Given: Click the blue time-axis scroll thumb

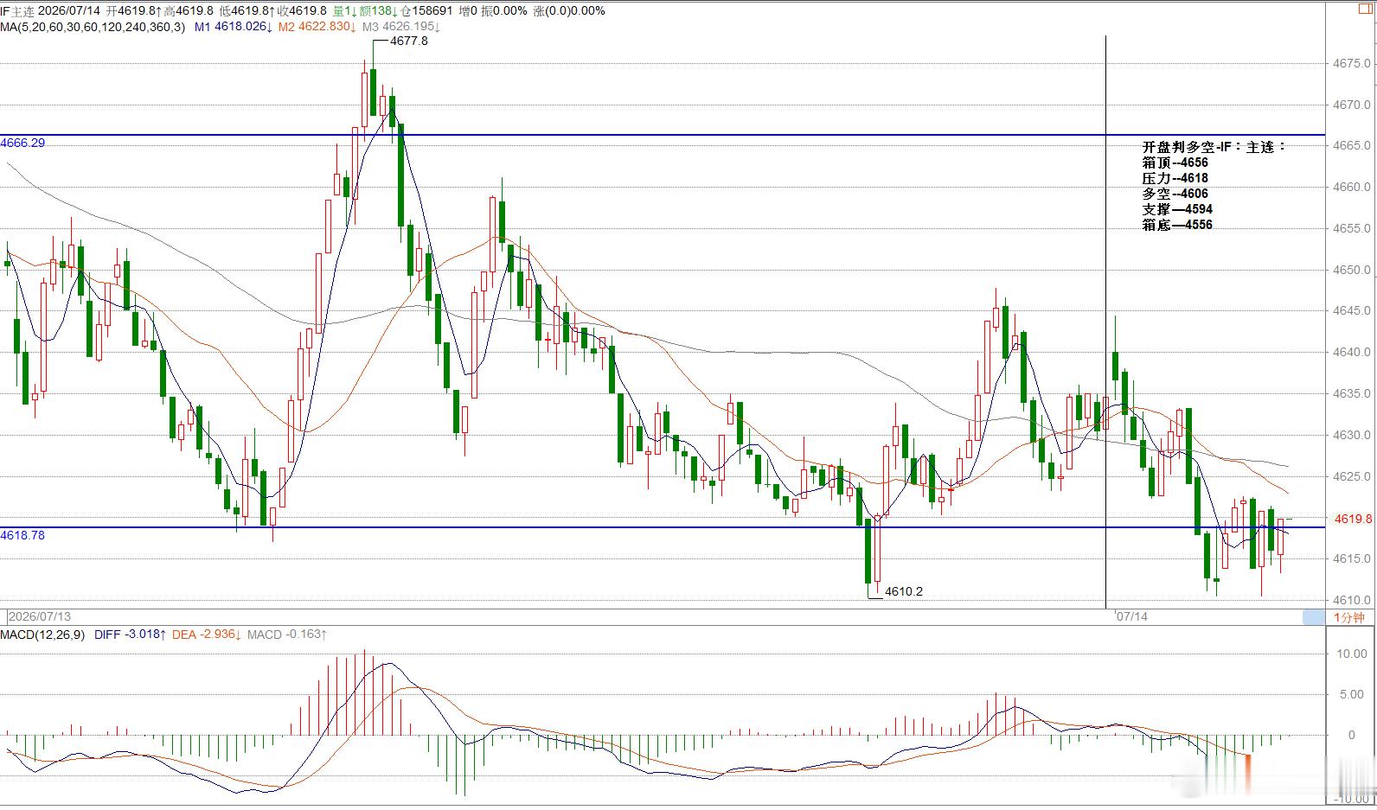Looking at the screenshot, I should coord(1314,617).
